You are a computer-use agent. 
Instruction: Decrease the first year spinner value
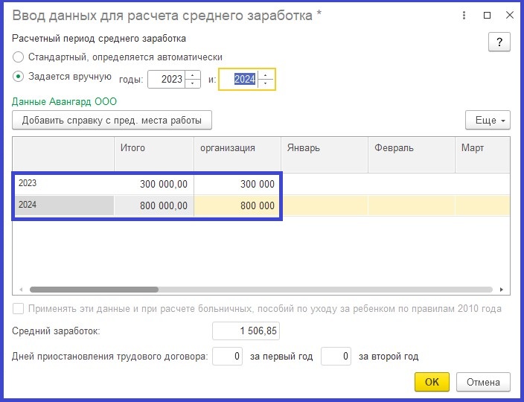(x=193, y=83)
